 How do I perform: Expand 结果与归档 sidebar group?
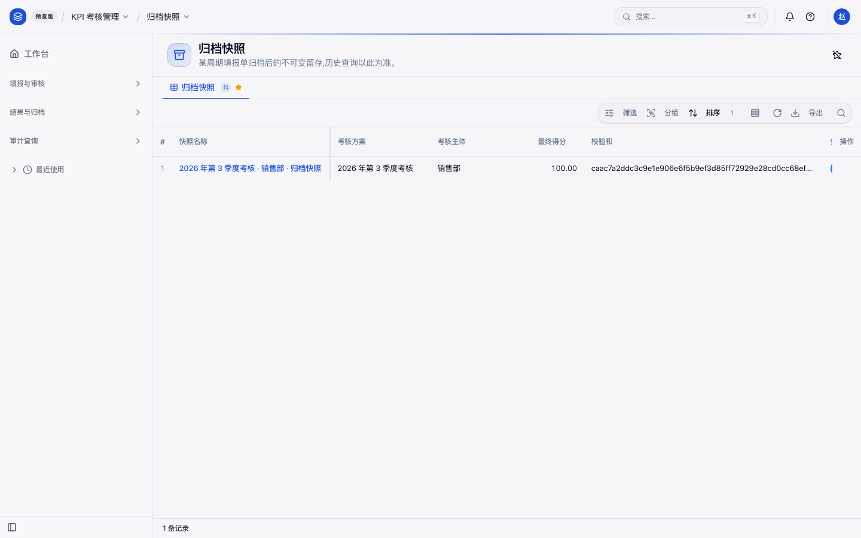76,112
